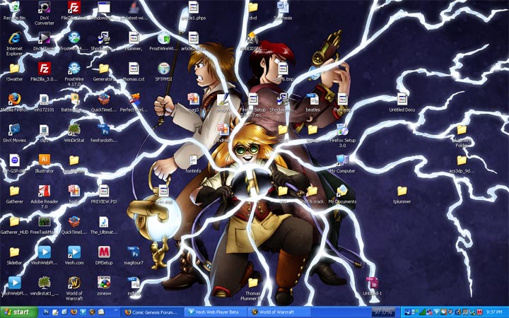Open the Internet Explorer desktop icon
Image resolution: width=509 pixels, height=318 pixels.
[14, 38]
